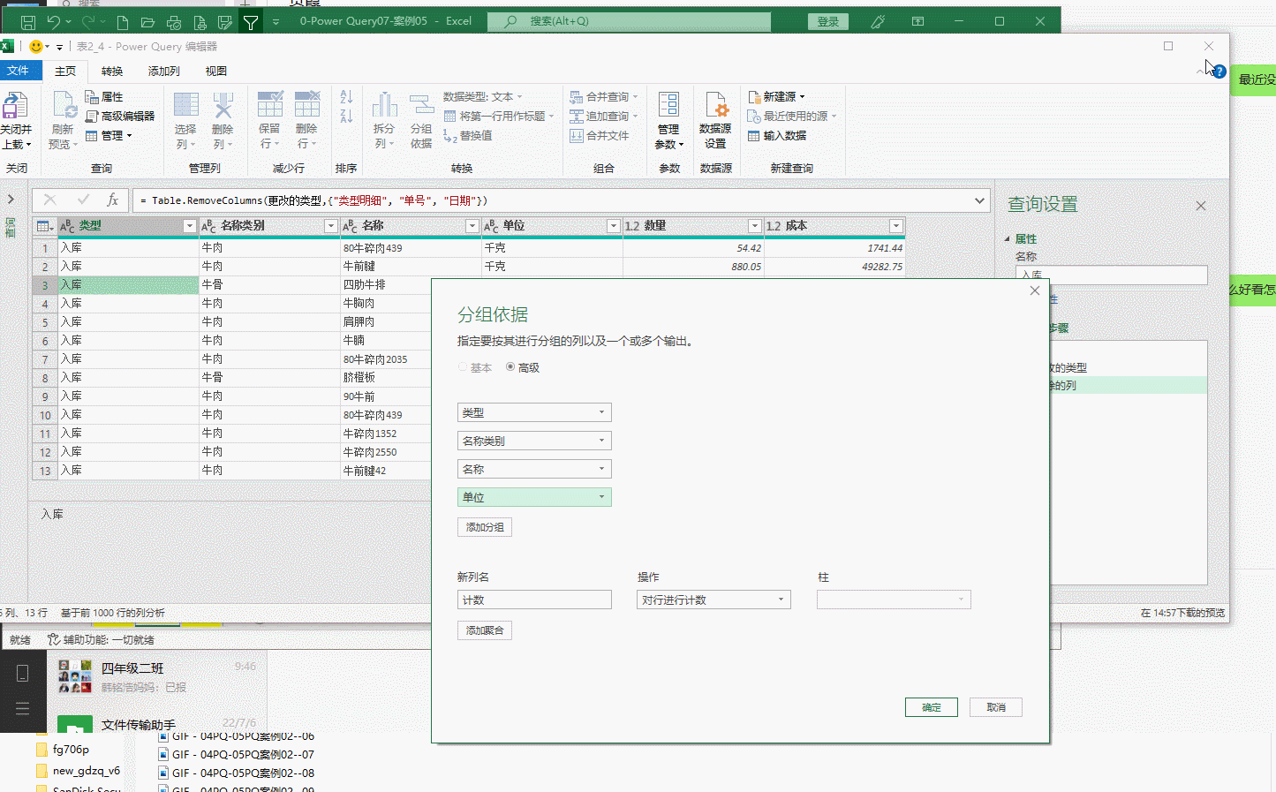The width and height of the screenshot is (1276, 792).
Task: Click sort ascending icon
Action: point(346,97)
